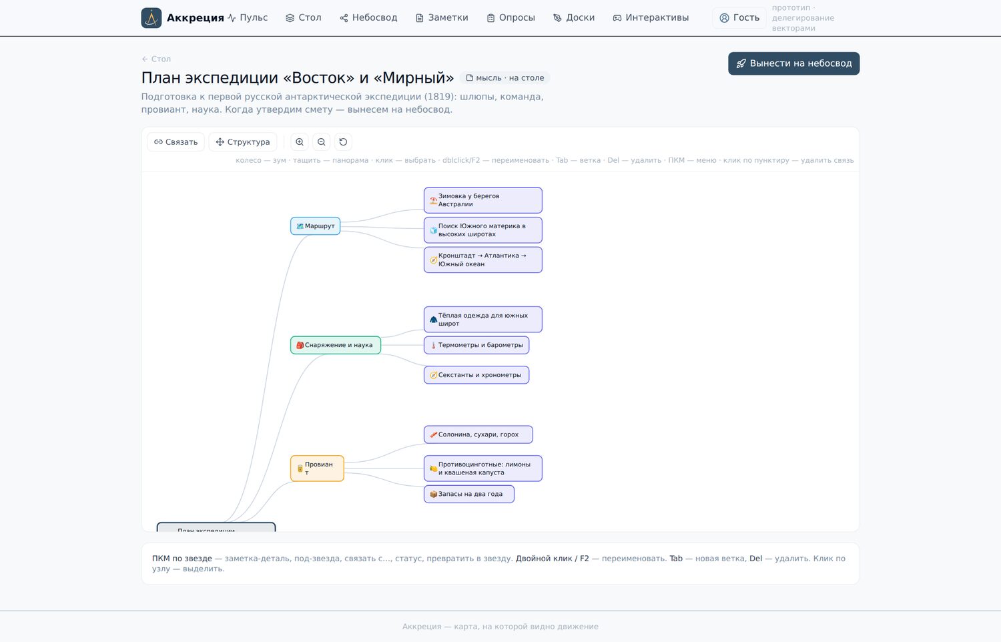
Task: Follow the back link to Стол
Action: [156, 59]
